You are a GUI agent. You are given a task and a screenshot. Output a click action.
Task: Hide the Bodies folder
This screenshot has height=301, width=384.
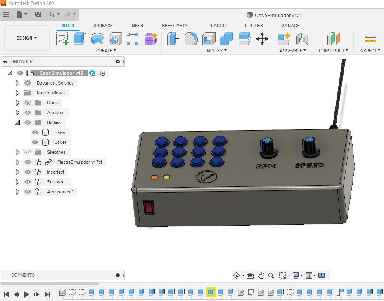pyautogui.click(x=28, y=122)
